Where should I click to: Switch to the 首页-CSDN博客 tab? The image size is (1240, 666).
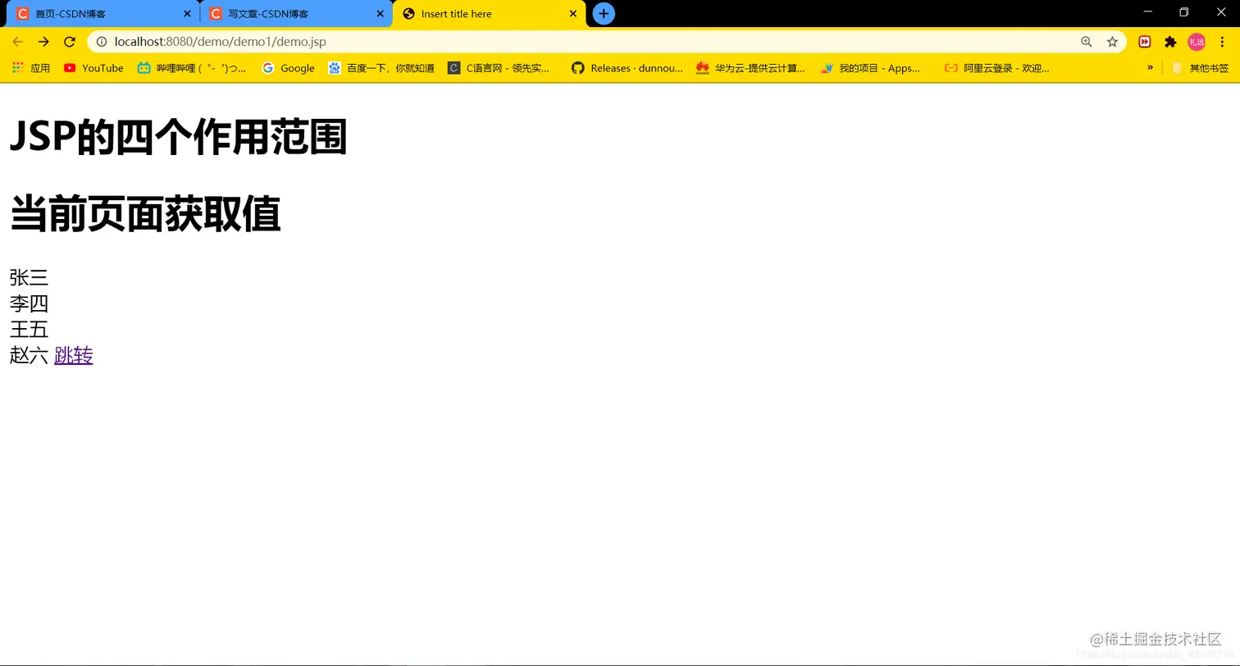click(98, 13)
